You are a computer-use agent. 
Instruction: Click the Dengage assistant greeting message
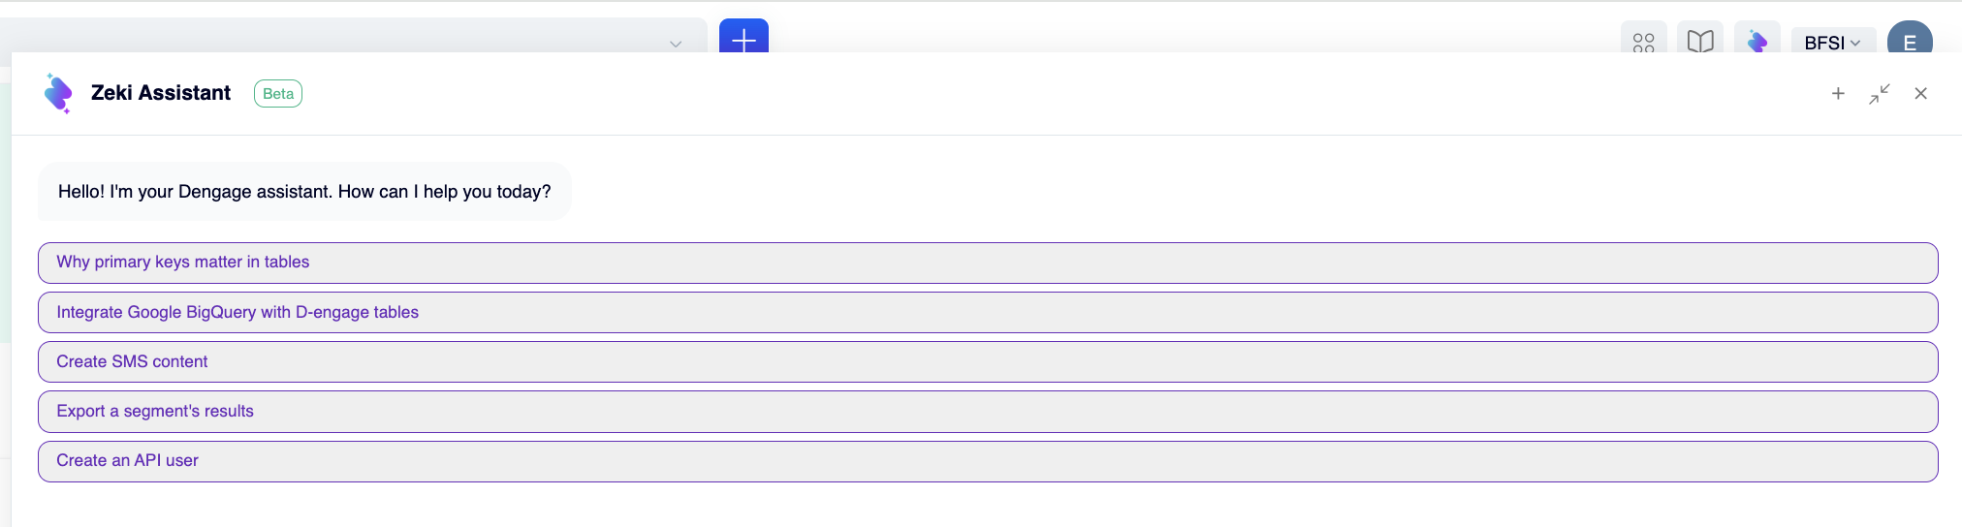[304, 192]
